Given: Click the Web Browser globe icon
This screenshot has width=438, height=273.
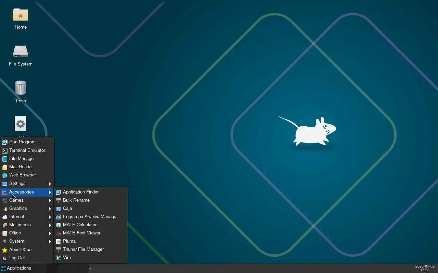Looking at the screenshot, I should click(5, 175).
